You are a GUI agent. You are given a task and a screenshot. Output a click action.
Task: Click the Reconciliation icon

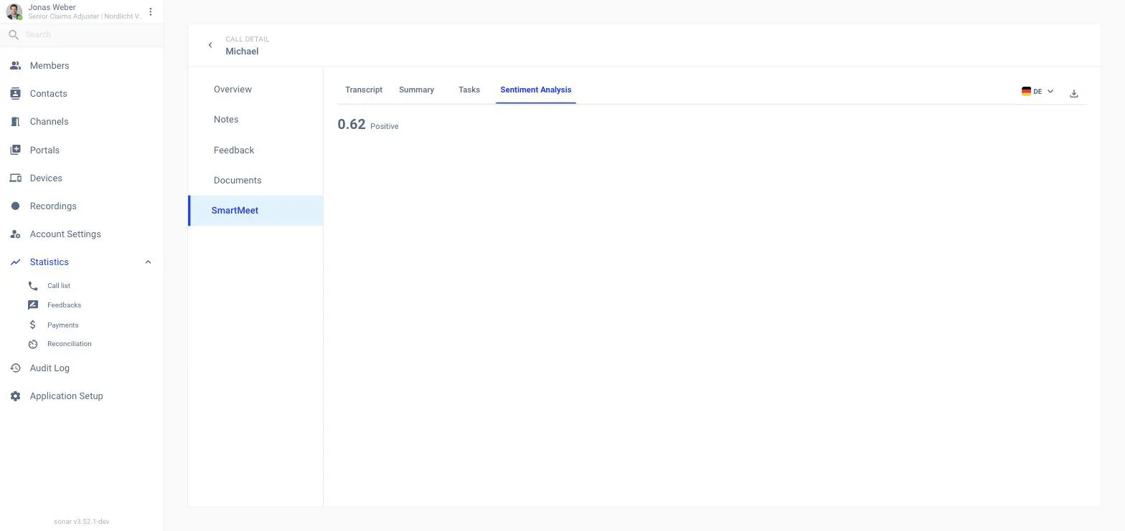(33, 344)
